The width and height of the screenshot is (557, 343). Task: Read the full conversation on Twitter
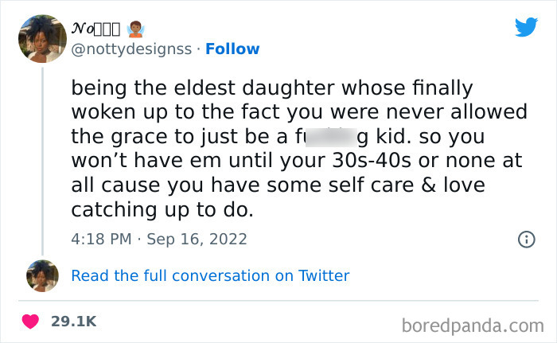pyautogui.click(x=210, y=275)
